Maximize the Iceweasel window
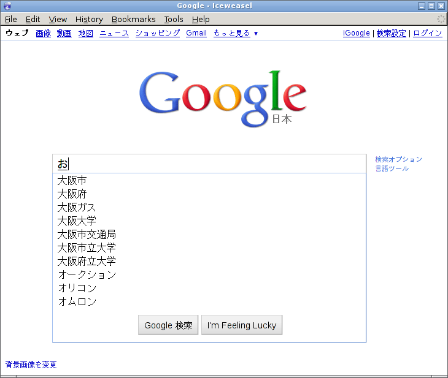This screenshot has width=448, height=378. (x=431, y=6)
